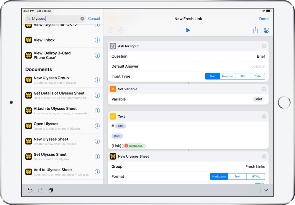Tap the editor undo circle icon
The height and width of the screenshot is (205, 295).
pyautogui.click(x=111, y=30)
